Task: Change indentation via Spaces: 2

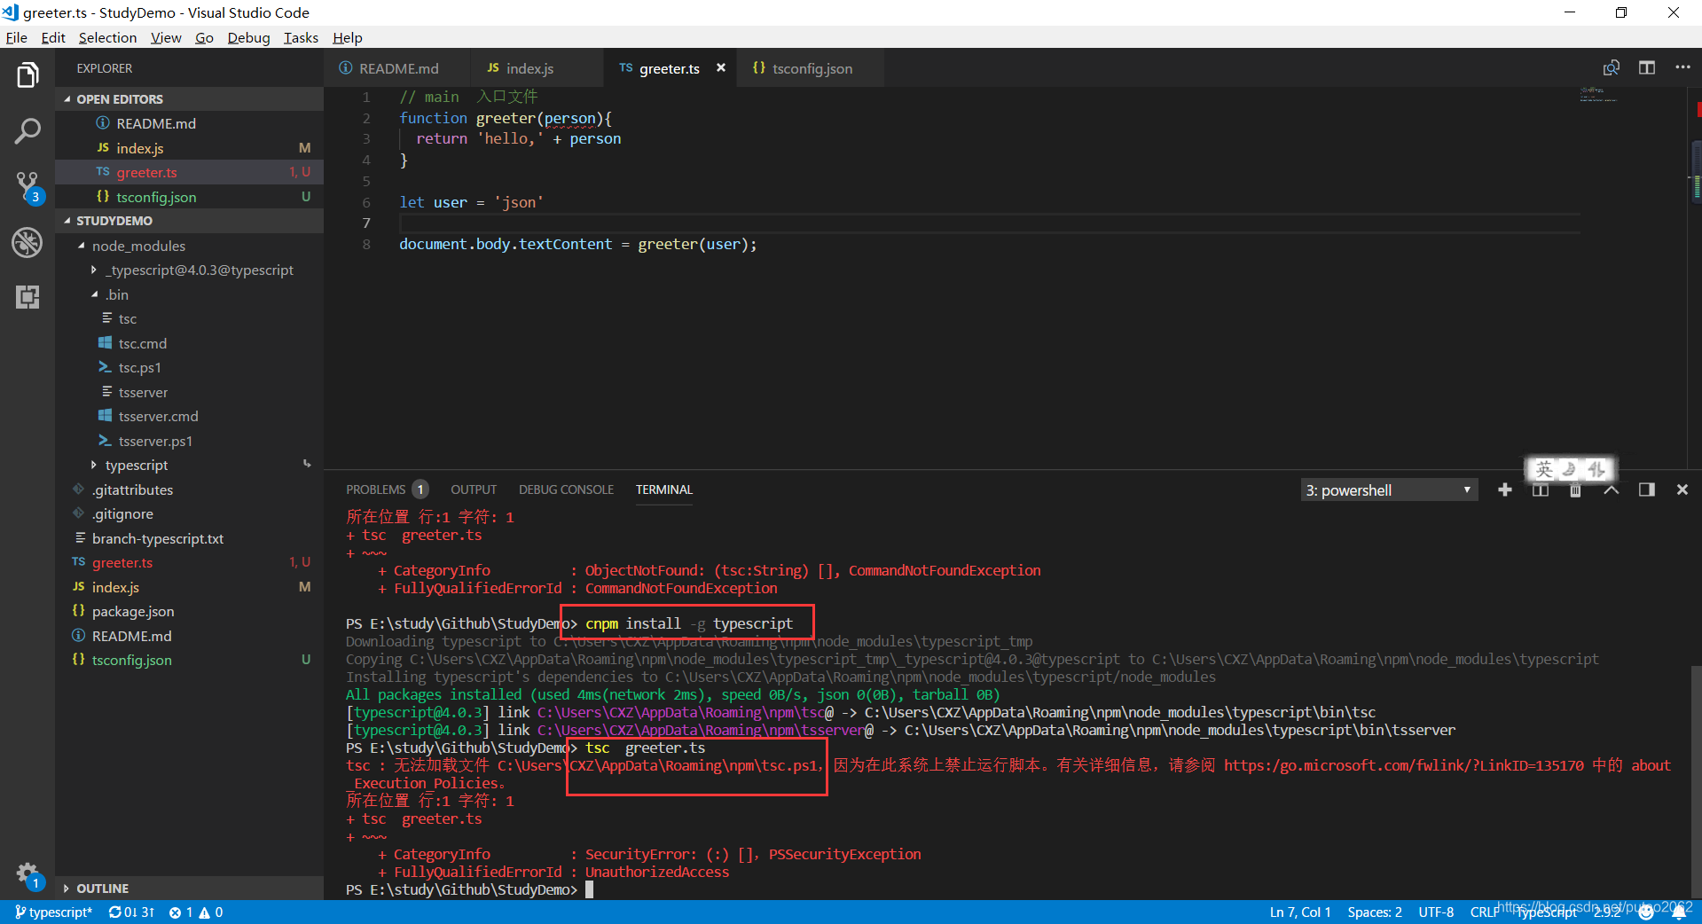Action: pyautogui.click(x=1375, y=912)
